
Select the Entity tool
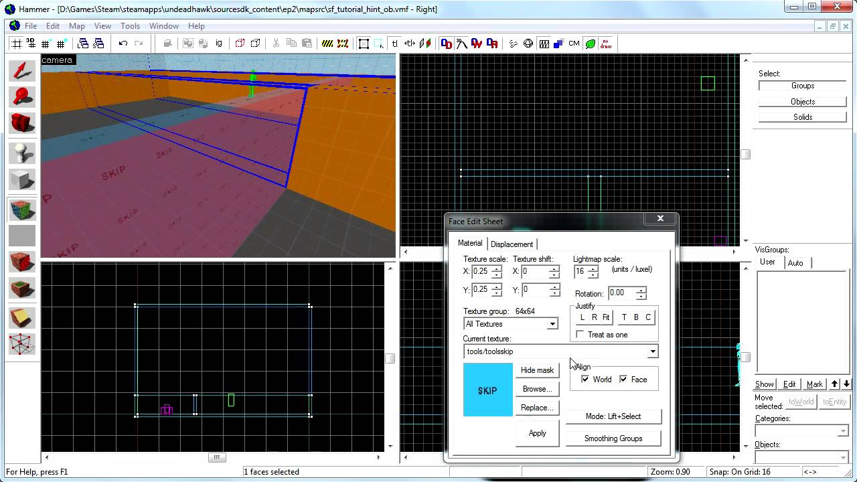(21, 153)
